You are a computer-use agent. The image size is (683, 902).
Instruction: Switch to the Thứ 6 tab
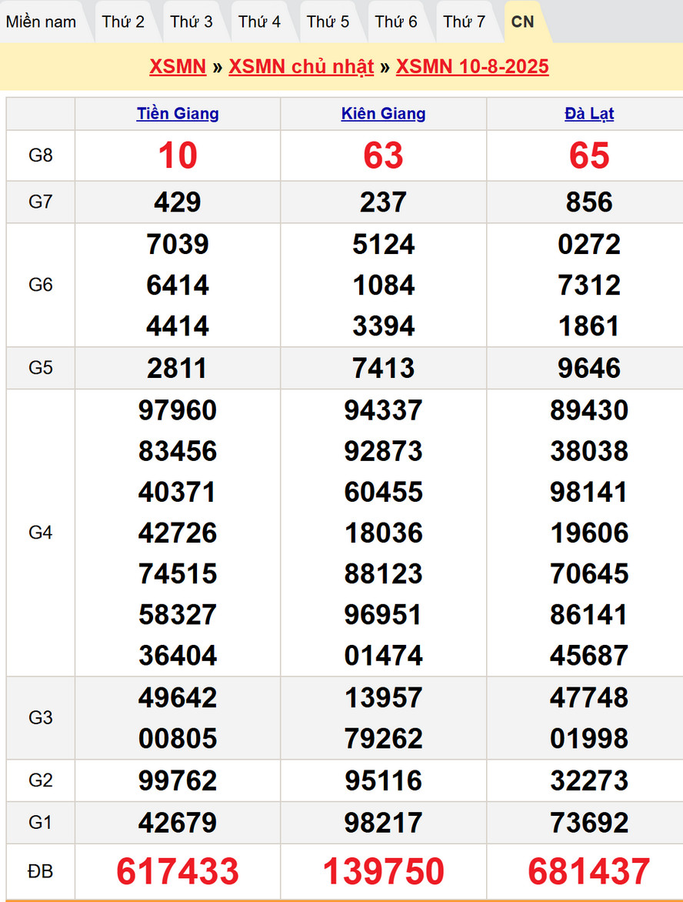pyautogui.click(x=396, y=22)
